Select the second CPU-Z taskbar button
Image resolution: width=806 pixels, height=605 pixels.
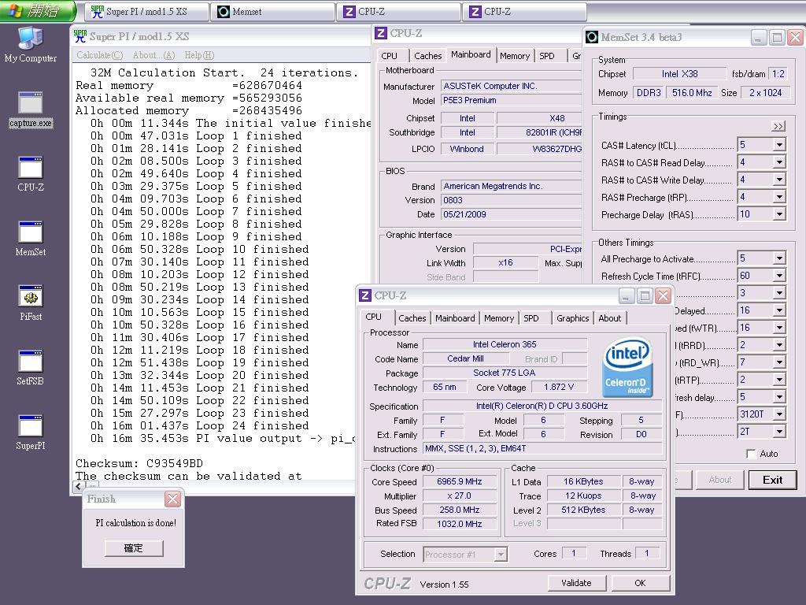524,12
